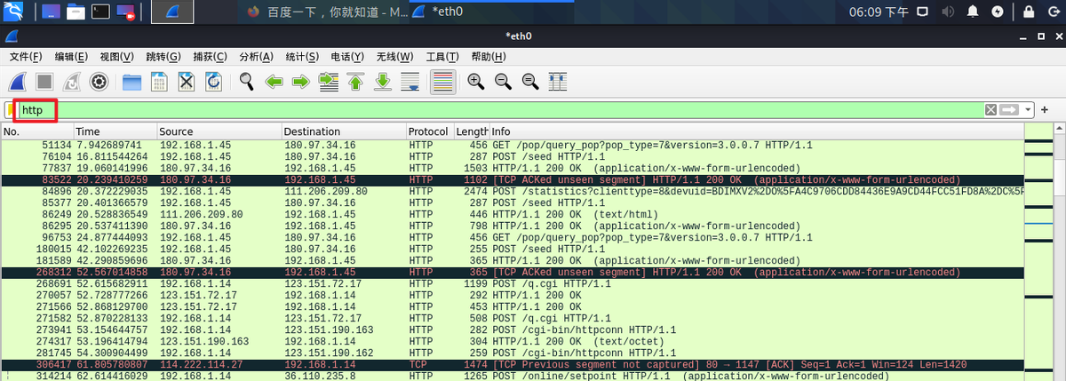
Task: Sort by the Destination column header
Action: 344,131
